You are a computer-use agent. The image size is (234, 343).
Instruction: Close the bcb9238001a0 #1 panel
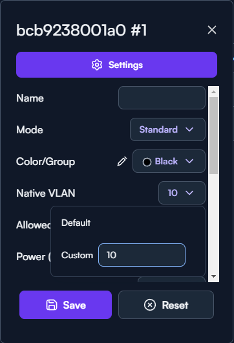212,30
